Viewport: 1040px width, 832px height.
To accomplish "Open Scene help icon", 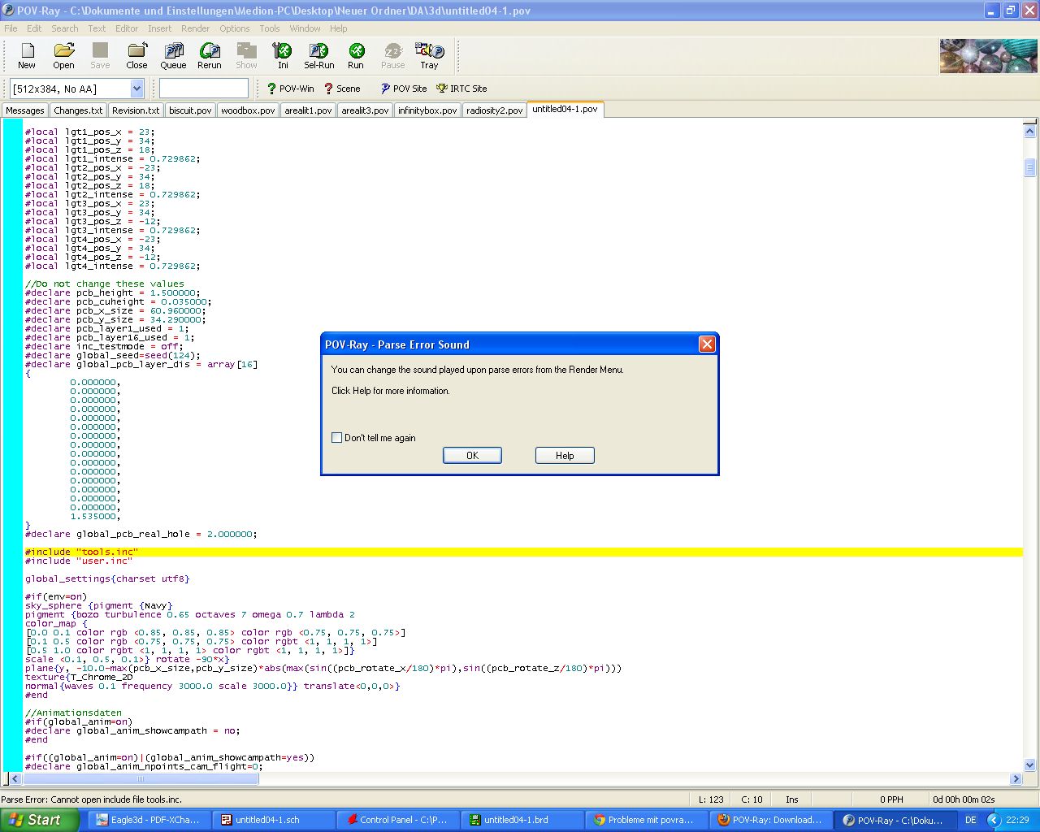I will [342, 89].
